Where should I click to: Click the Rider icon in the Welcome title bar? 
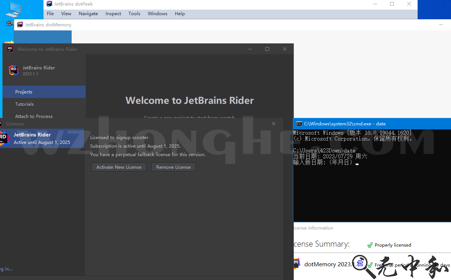(x=10, y=49)
